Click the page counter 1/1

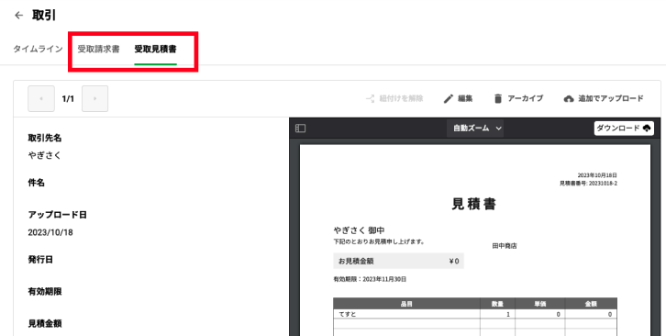(x=68, y=98)
